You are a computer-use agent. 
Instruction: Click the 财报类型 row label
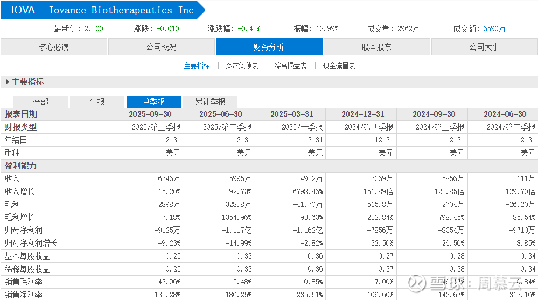coord(20,127)
